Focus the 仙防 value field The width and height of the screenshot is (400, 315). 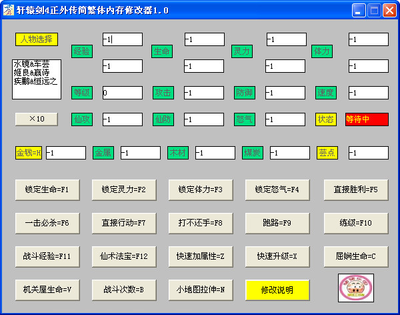[204, 119]
